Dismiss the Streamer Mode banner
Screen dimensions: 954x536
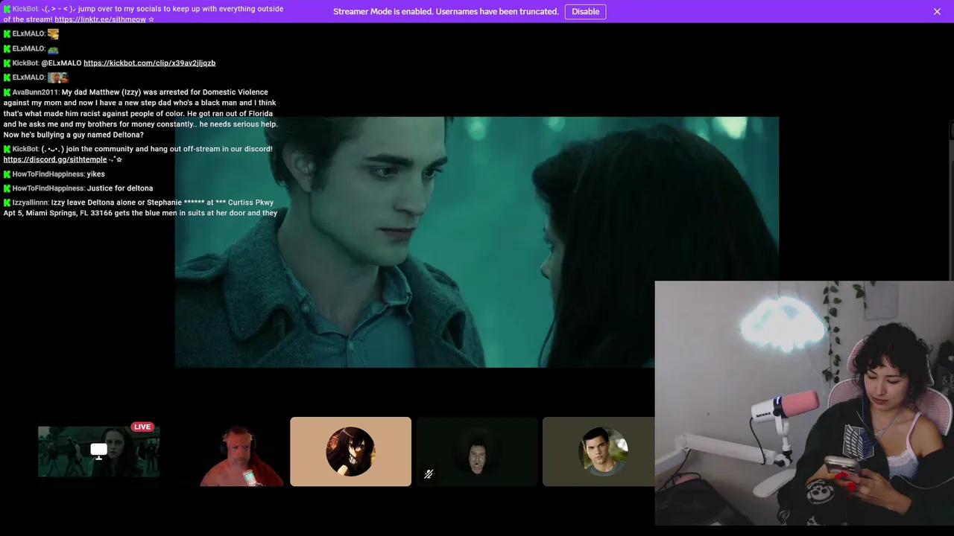click(937, 11)
